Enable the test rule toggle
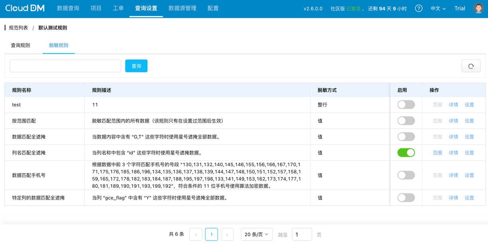Viewport: 488px width, 243px height. (x=406, y=105)
